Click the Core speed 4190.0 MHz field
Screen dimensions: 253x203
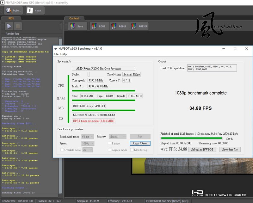tap(96, 80)
